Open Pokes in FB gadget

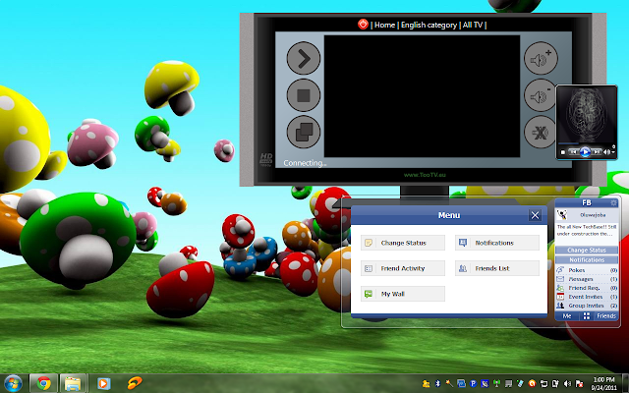point(587,270)
